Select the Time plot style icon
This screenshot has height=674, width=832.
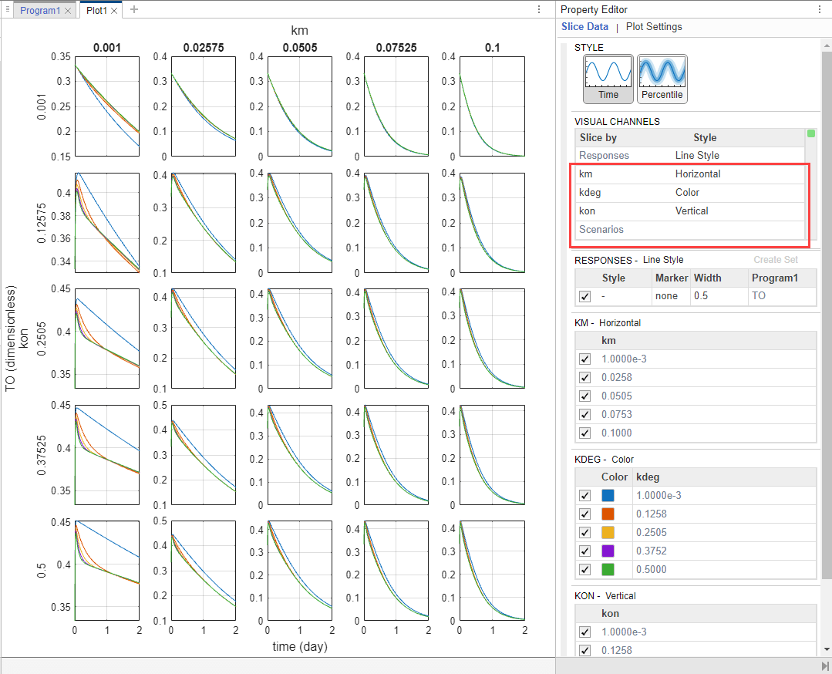point(608,79)
